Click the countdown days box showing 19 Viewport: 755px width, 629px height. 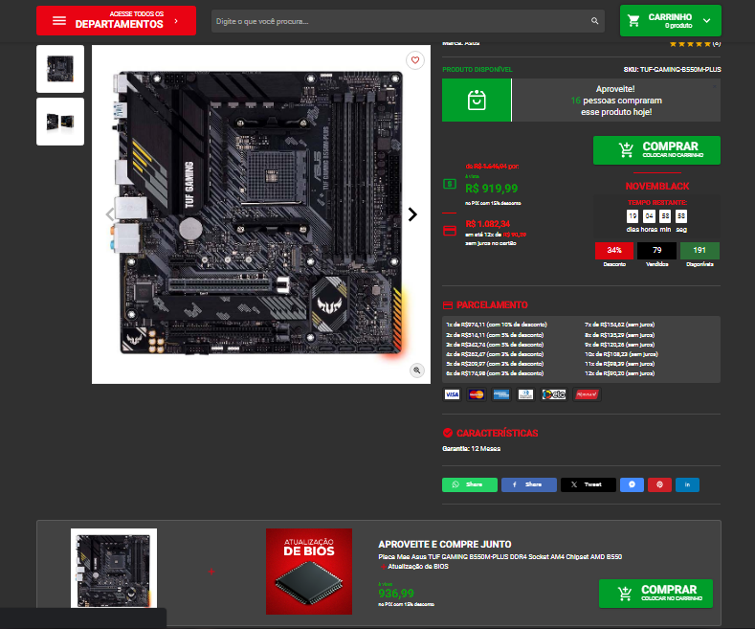point(633,216)
